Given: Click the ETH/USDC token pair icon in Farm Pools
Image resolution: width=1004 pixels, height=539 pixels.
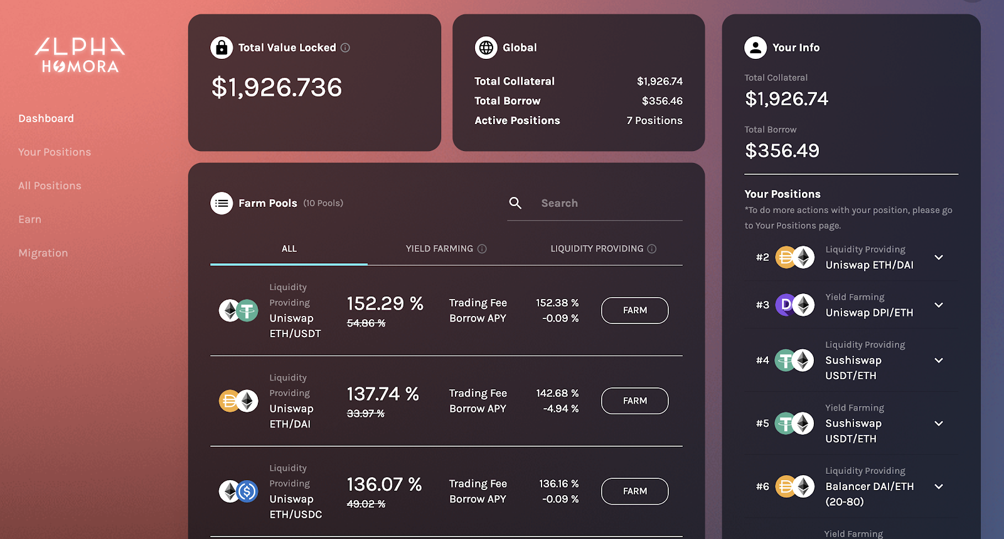Looking at the screenshot, I should (x=238, y=491).
